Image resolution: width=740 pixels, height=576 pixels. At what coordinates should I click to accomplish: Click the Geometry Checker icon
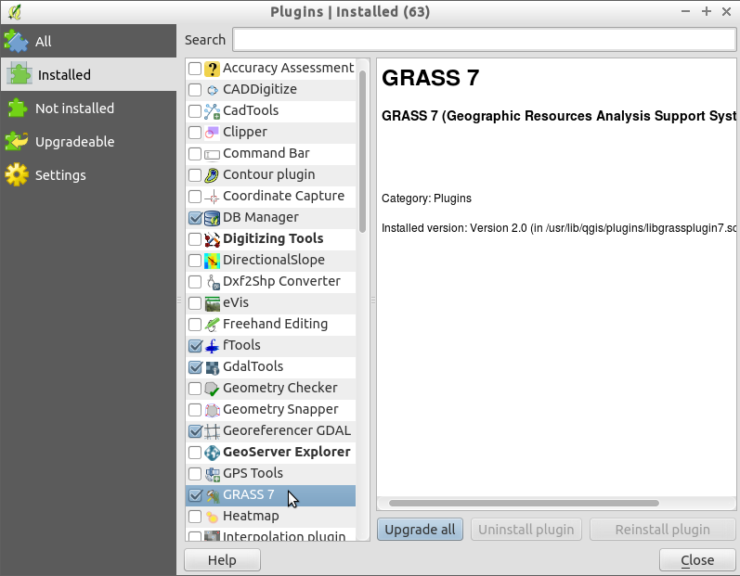(213, 389)
